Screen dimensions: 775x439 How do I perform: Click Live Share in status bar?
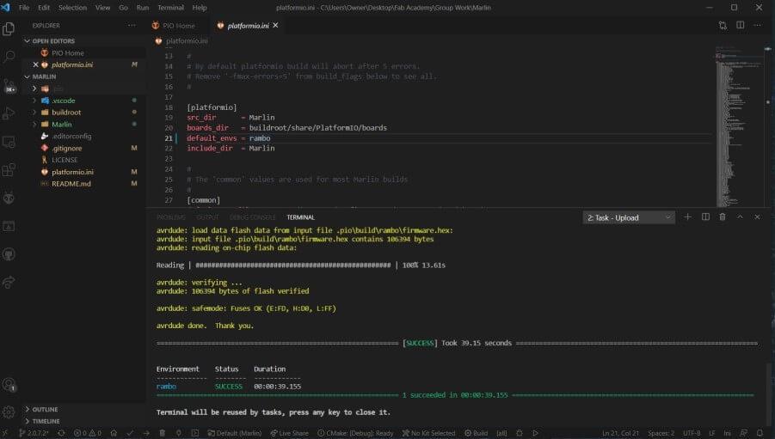tap(289, 433)
